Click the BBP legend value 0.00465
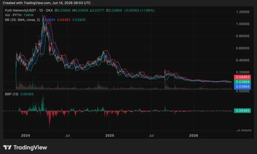Screen dimensions: 257x154 27,94
